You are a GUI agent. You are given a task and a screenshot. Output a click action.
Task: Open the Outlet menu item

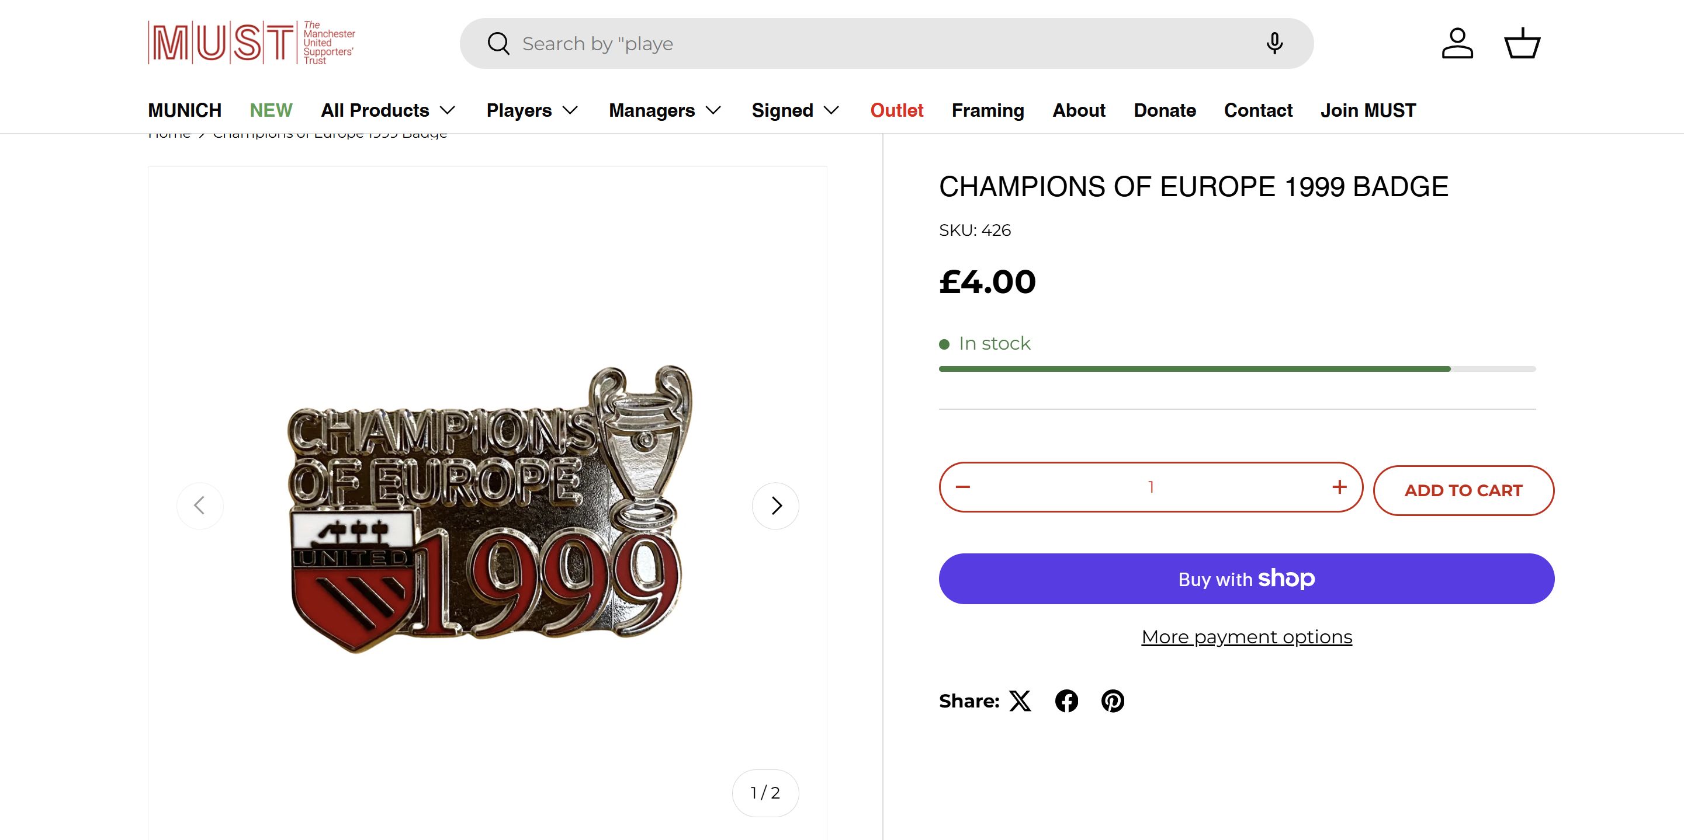(x=896, y=110)
